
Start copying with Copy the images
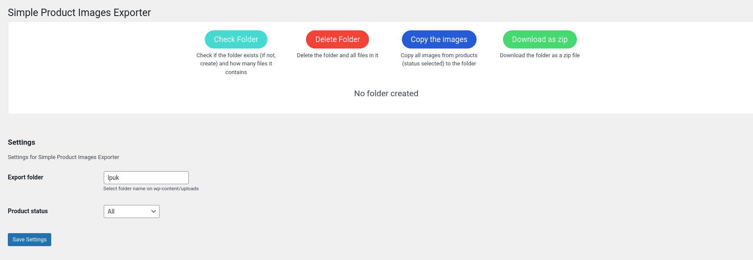[x=439, y=39]
